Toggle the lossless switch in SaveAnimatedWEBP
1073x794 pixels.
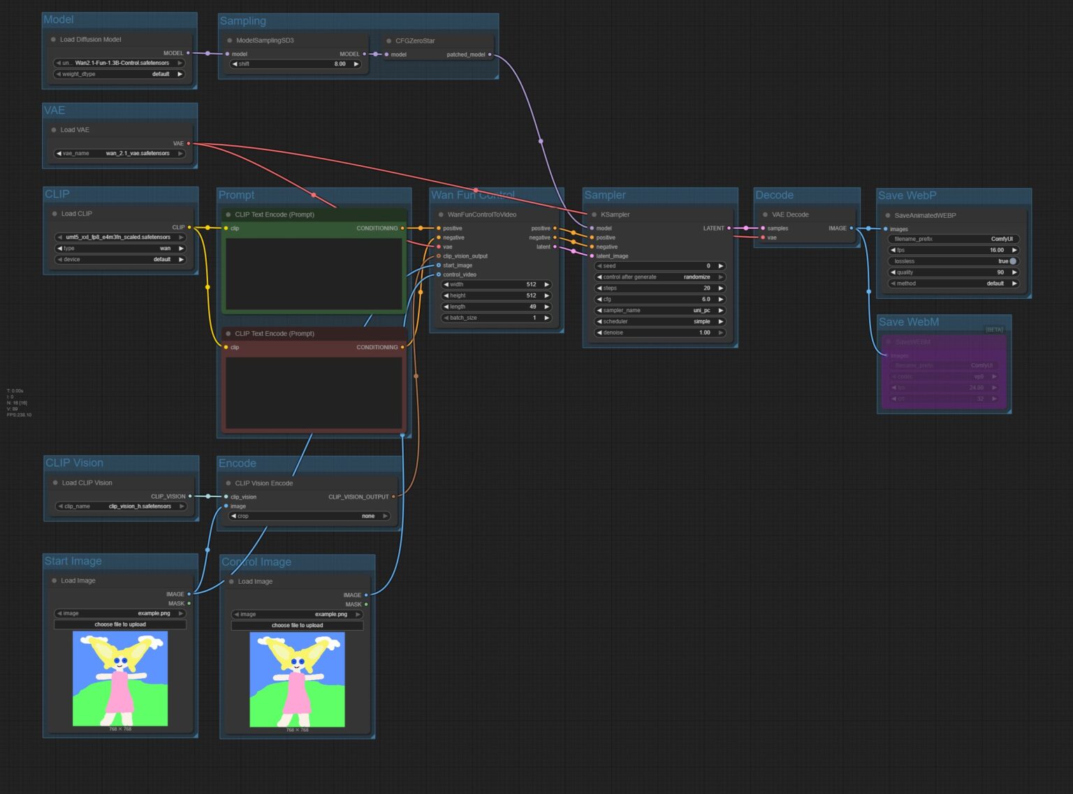pos(1012,261)
